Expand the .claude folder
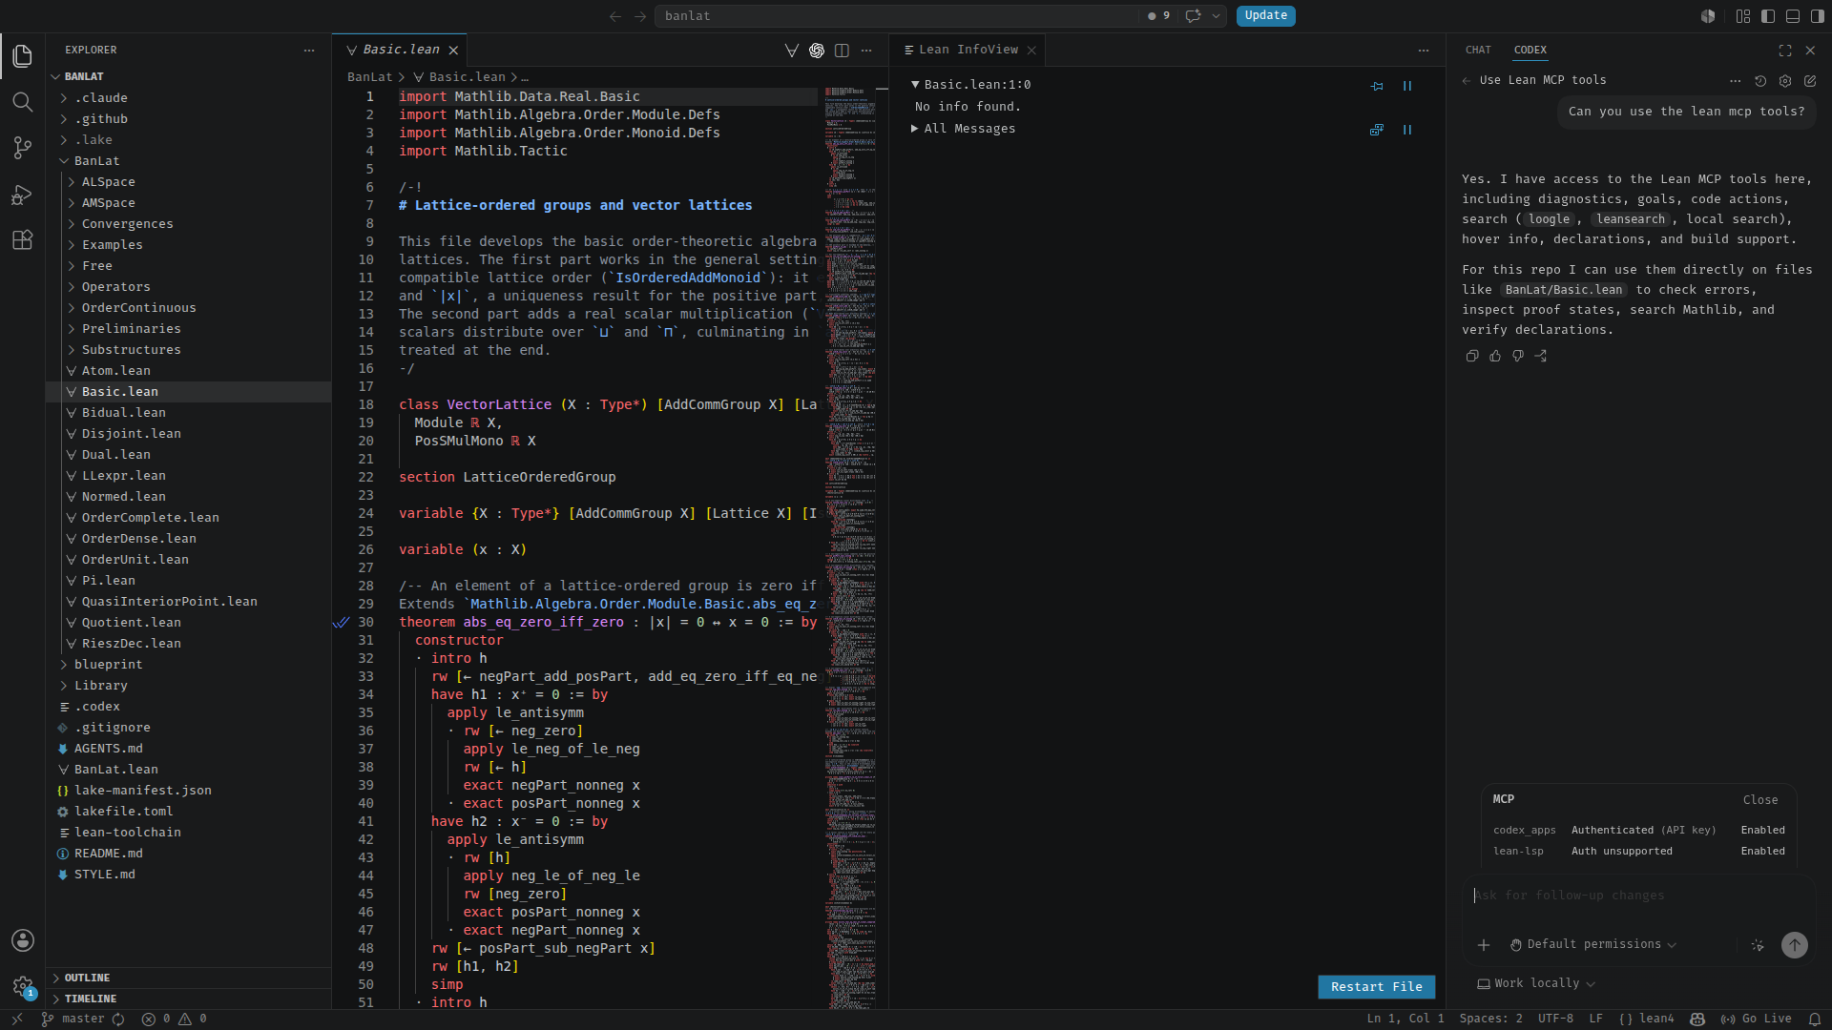The width and height of the screenshot is (1832, 1030). click(x=101, y=98)
